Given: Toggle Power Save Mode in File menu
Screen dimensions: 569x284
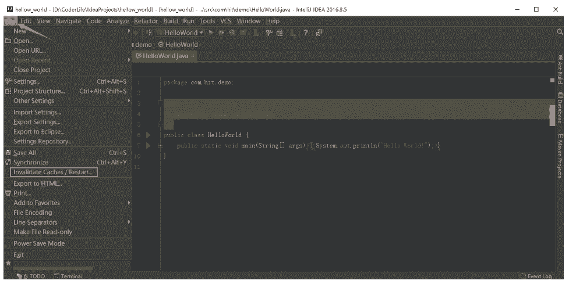Looking at the screenshot, I should [x=39, y=243].
